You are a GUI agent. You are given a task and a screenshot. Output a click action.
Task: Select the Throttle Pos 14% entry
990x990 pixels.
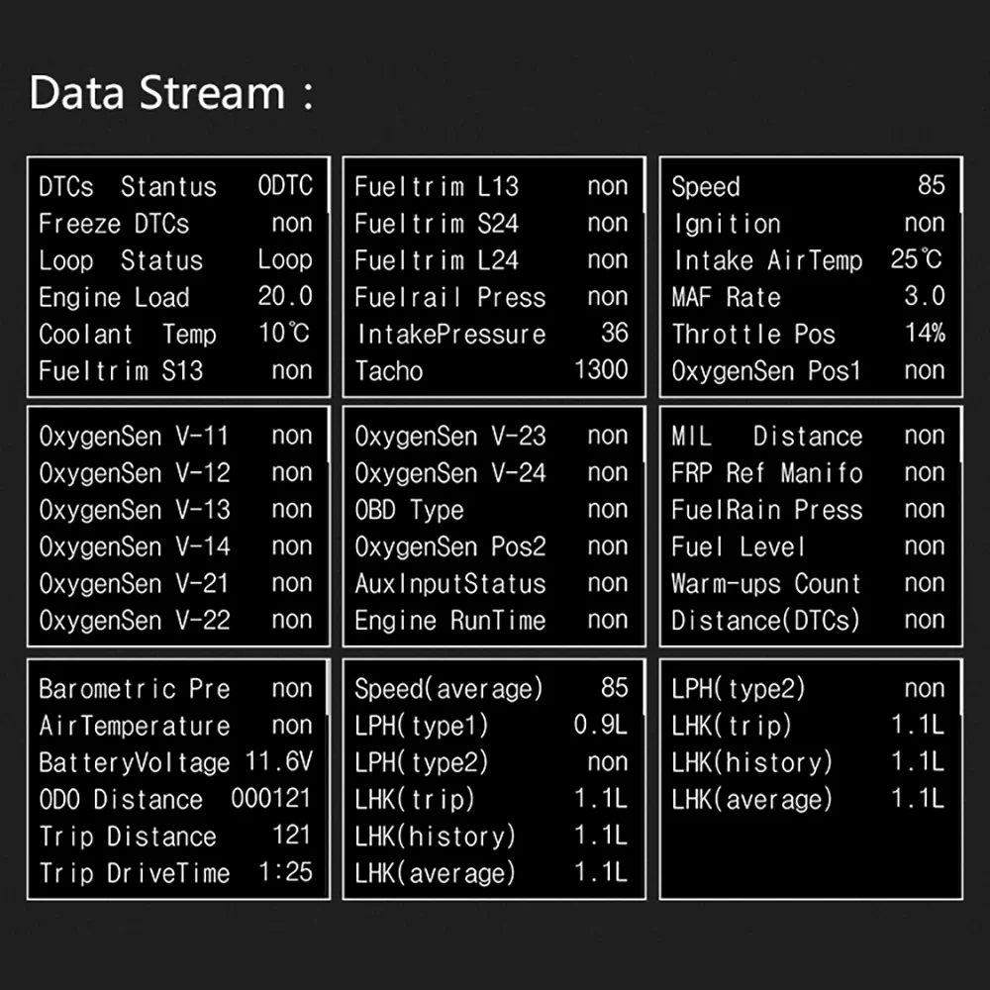tap(808, 334)
